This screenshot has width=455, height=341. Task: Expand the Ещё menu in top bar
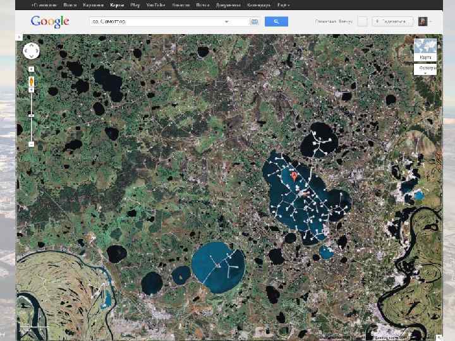pos(283,5)
